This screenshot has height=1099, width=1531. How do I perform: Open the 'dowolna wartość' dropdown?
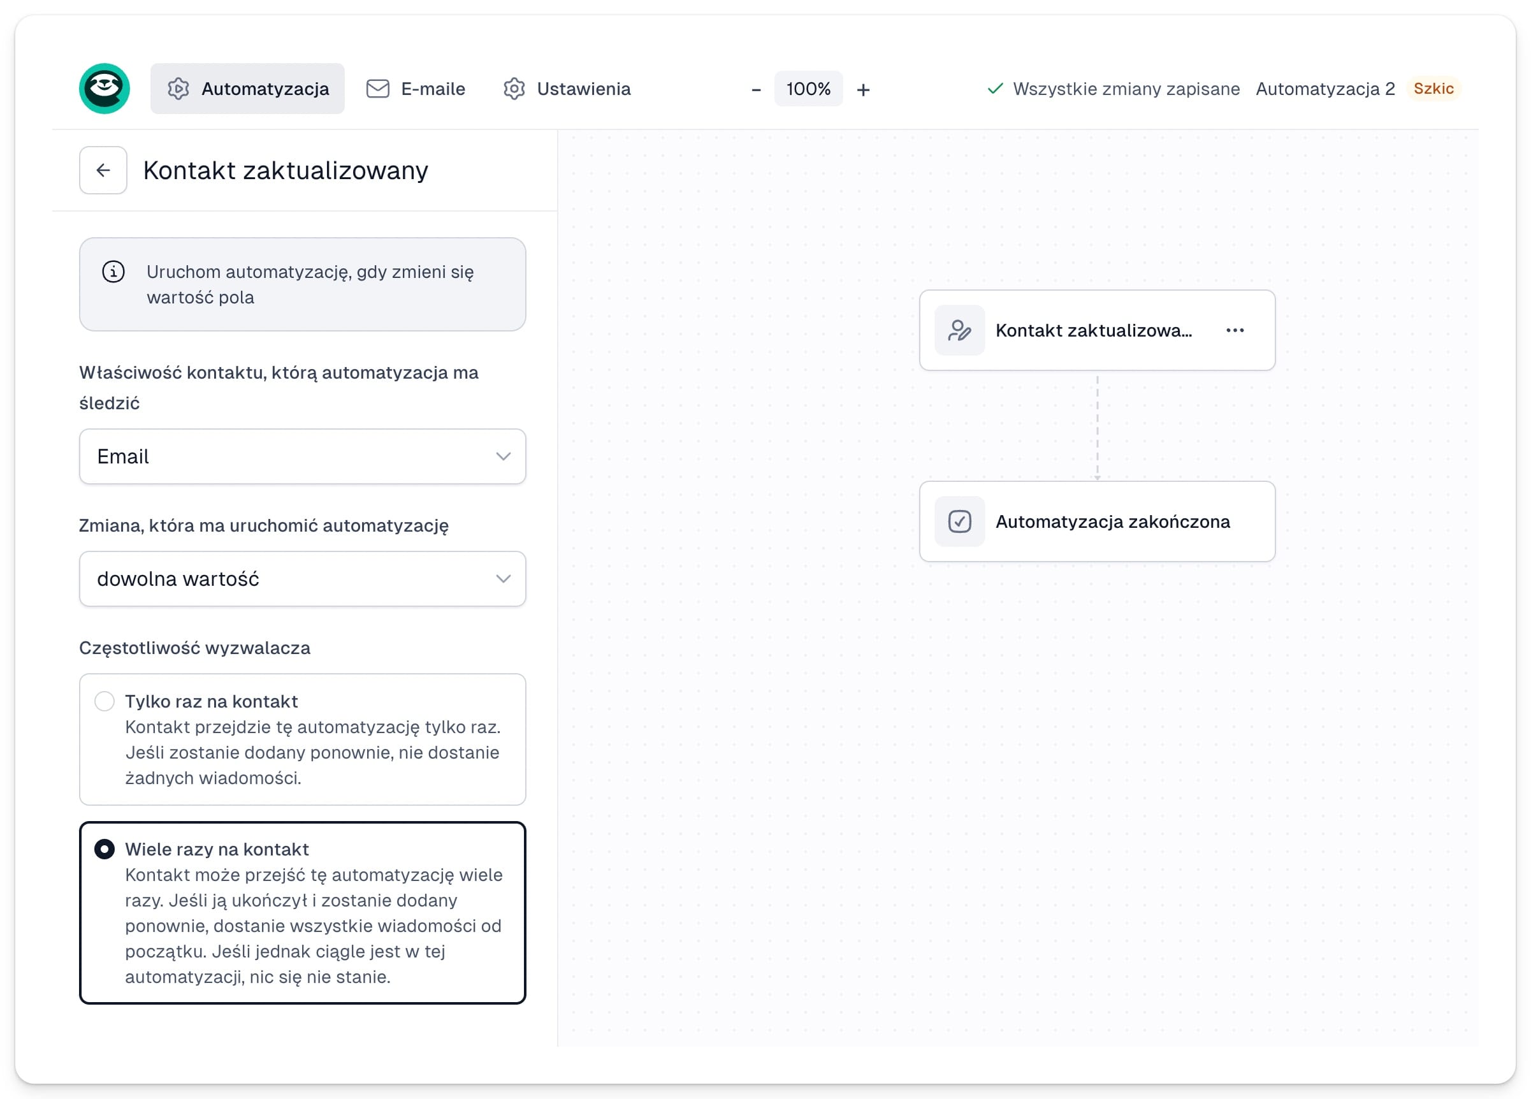[x=302, y=579]
